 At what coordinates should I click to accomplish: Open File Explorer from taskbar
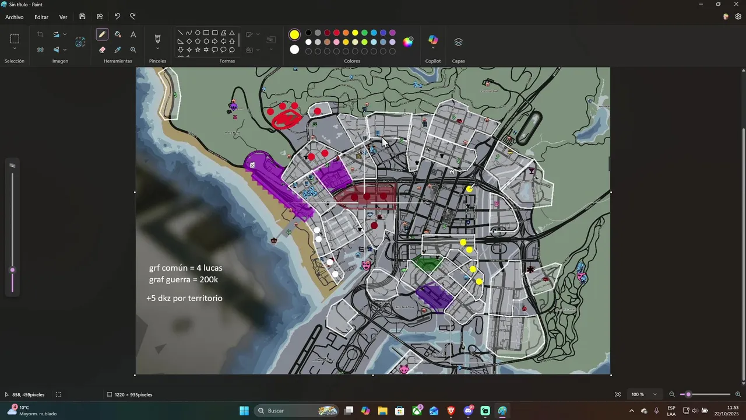click(x=382, y=411)
